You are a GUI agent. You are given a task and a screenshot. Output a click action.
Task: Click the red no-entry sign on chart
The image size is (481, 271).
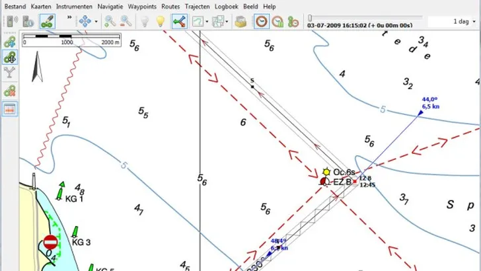tap(51, 242)
